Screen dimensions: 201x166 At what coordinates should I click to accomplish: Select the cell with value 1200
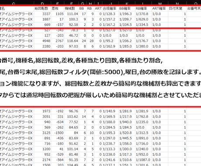(42, 149)
